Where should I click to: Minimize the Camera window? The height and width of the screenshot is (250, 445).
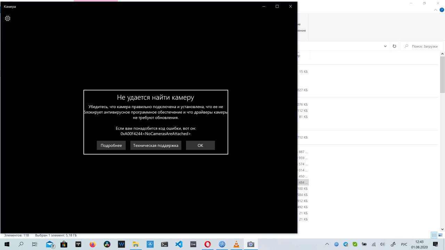point(264,6)
